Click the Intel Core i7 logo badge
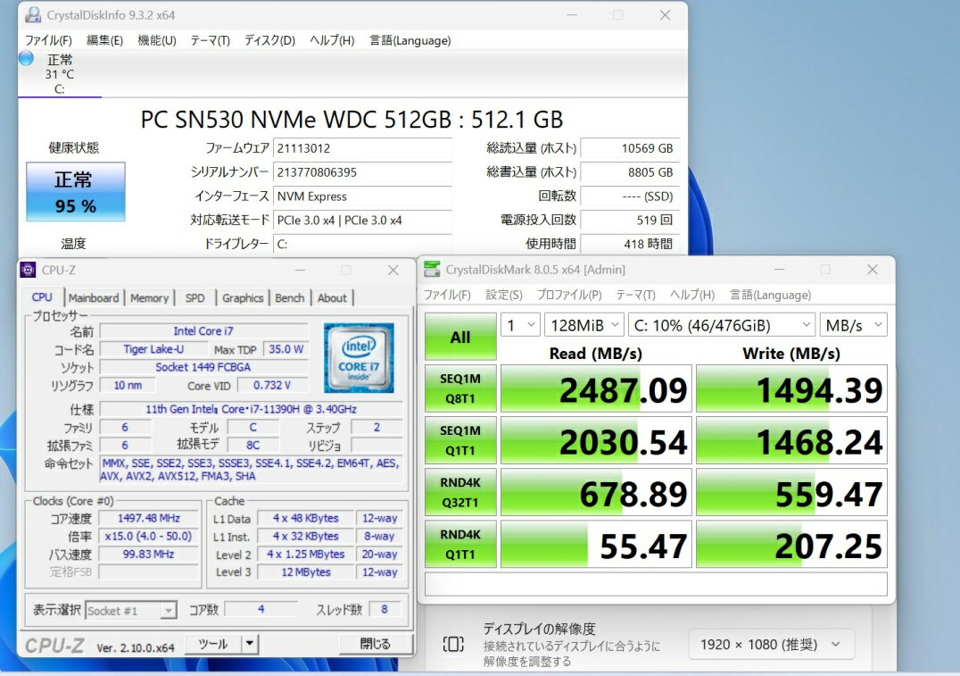The height and width of the screenshot is (676, 960). point(359,358)
